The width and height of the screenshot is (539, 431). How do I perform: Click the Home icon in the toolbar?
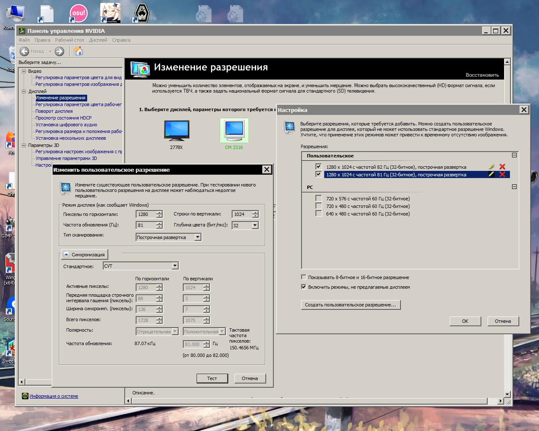78,51
